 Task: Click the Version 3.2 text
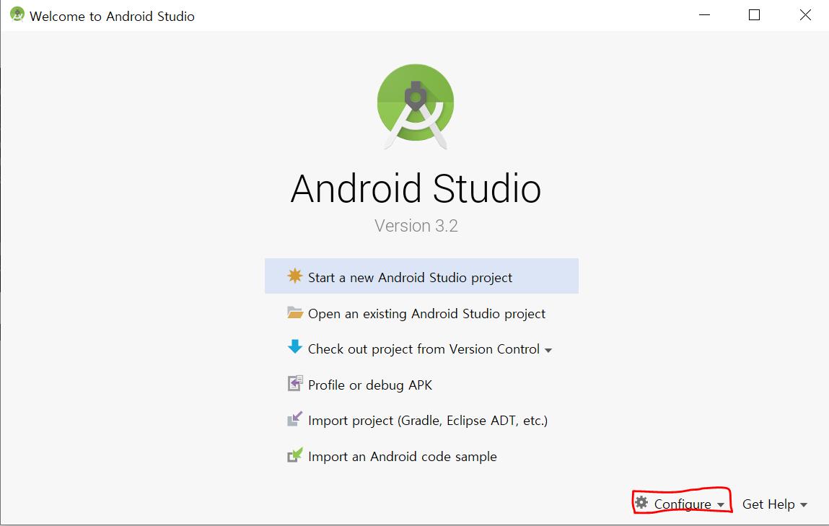[x=416, y=226]
